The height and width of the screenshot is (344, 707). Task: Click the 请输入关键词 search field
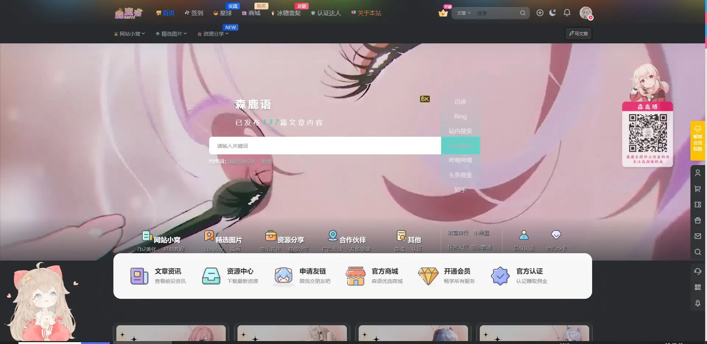pos(325,146)
